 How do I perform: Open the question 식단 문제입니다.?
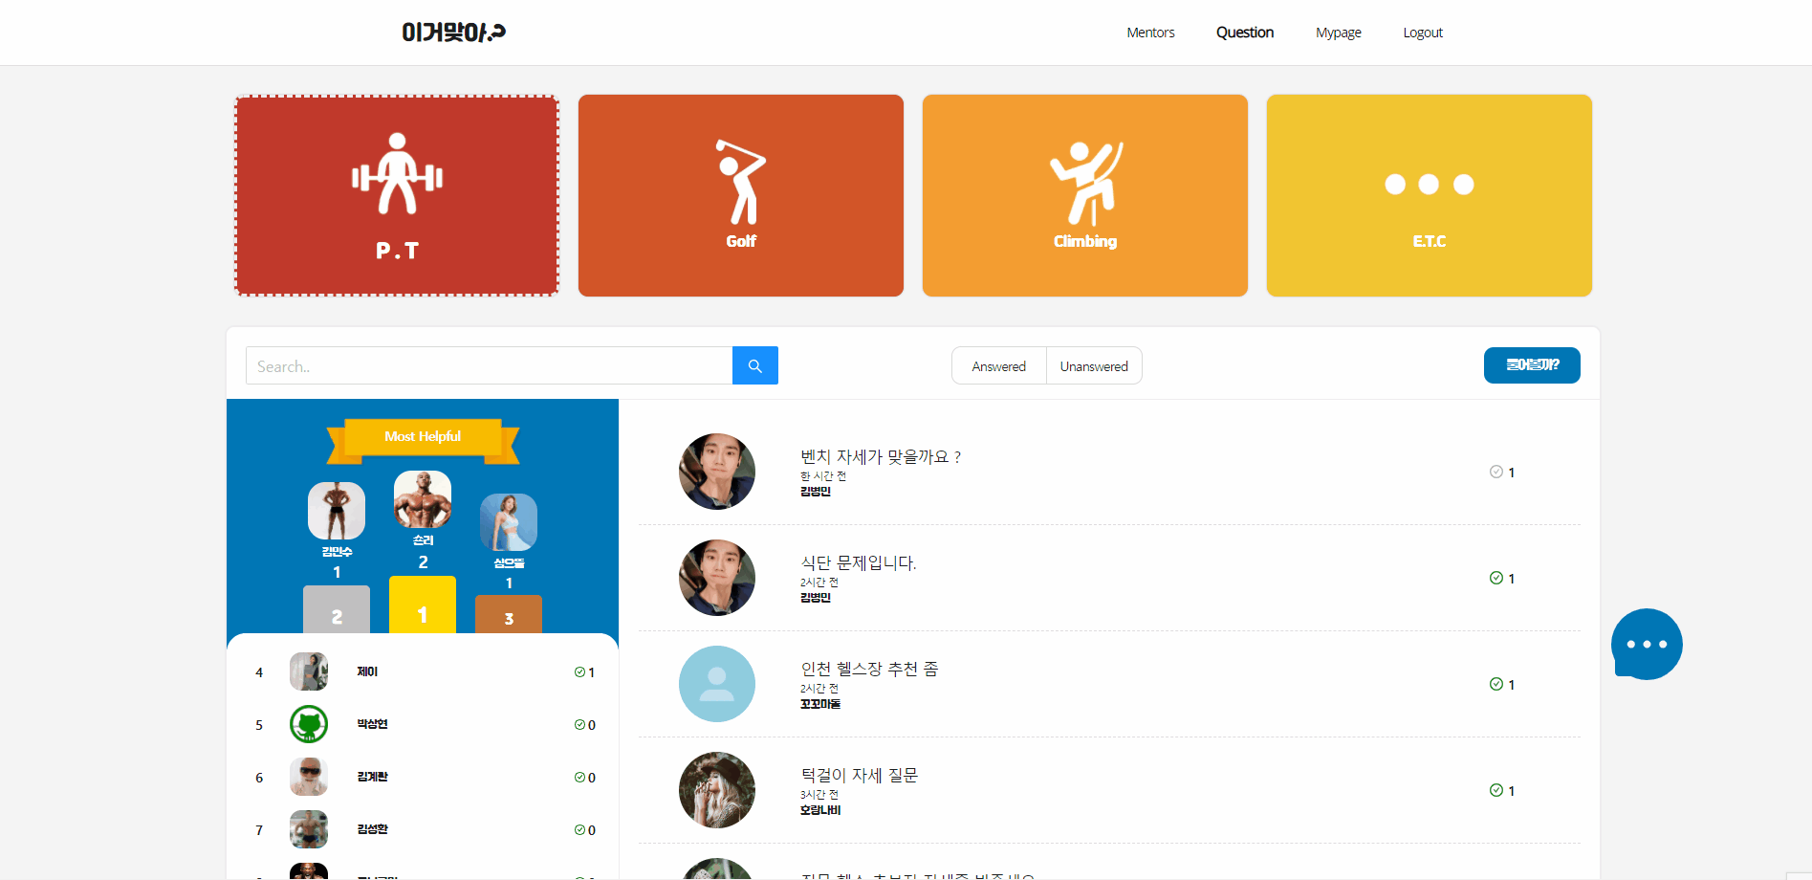(x=859, y=563)
